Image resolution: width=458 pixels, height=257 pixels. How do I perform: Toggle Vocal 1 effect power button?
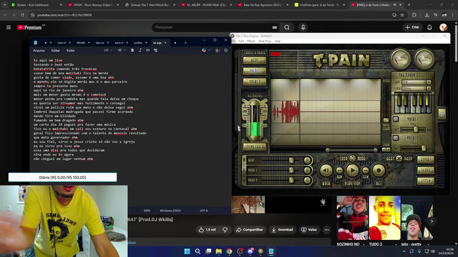pos(396,119)
